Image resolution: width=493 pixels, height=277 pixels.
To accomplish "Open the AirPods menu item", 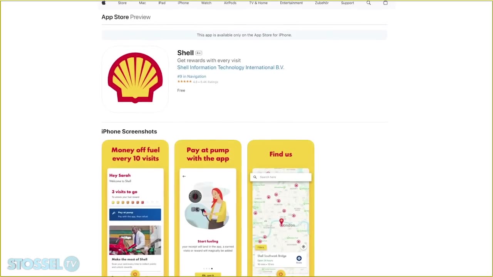I will tap(230, 3).
